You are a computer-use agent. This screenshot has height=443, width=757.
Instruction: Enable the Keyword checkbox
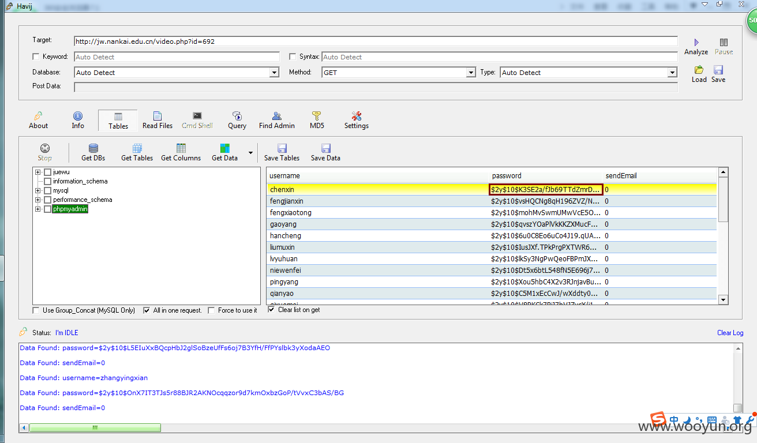36,57
